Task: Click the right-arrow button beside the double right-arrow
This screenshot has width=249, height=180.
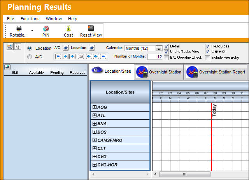Action: click(96, 56)
